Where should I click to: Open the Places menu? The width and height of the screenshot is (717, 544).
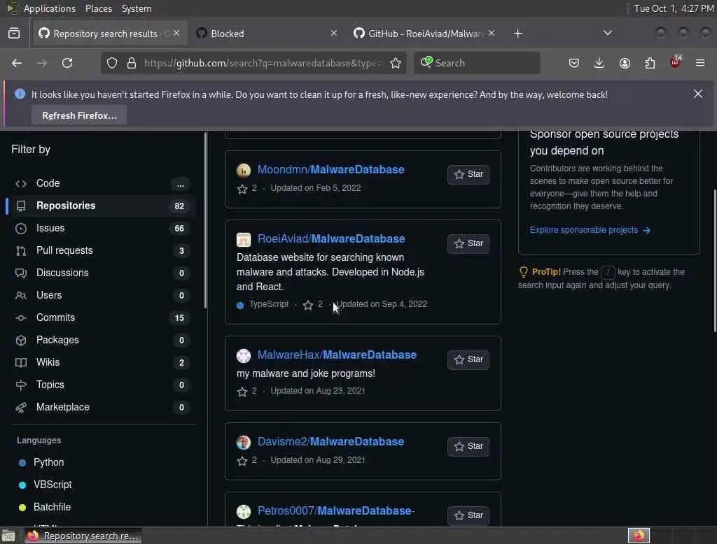98,8
